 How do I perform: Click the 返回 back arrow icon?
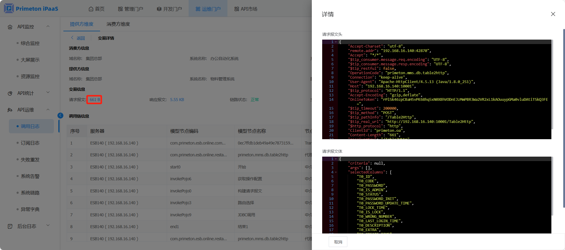point(72,38)
